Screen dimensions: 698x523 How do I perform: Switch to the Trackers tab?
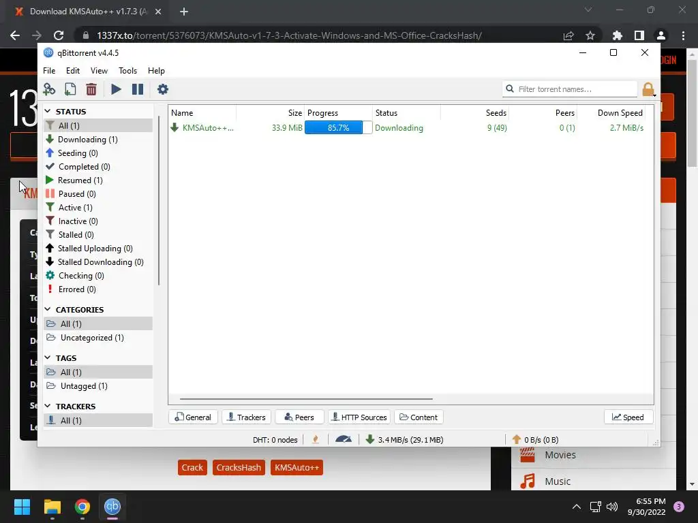pyautogui.click(x=246, y=417)
